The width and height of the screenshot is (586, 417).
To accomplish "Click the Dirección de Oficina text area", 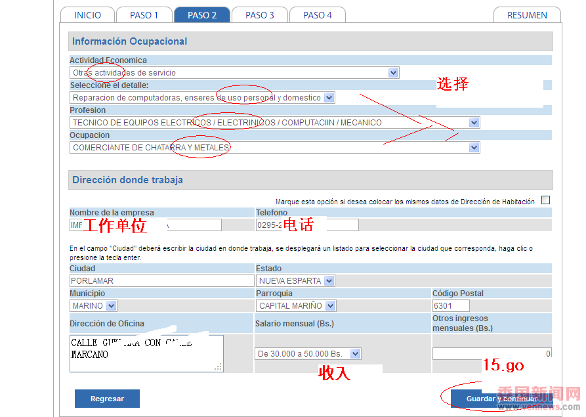I will click(x=146, y=353).
